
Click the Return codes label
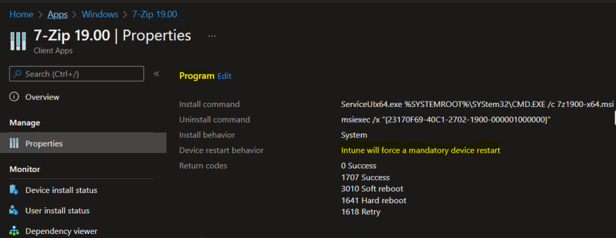pos(203,166)
